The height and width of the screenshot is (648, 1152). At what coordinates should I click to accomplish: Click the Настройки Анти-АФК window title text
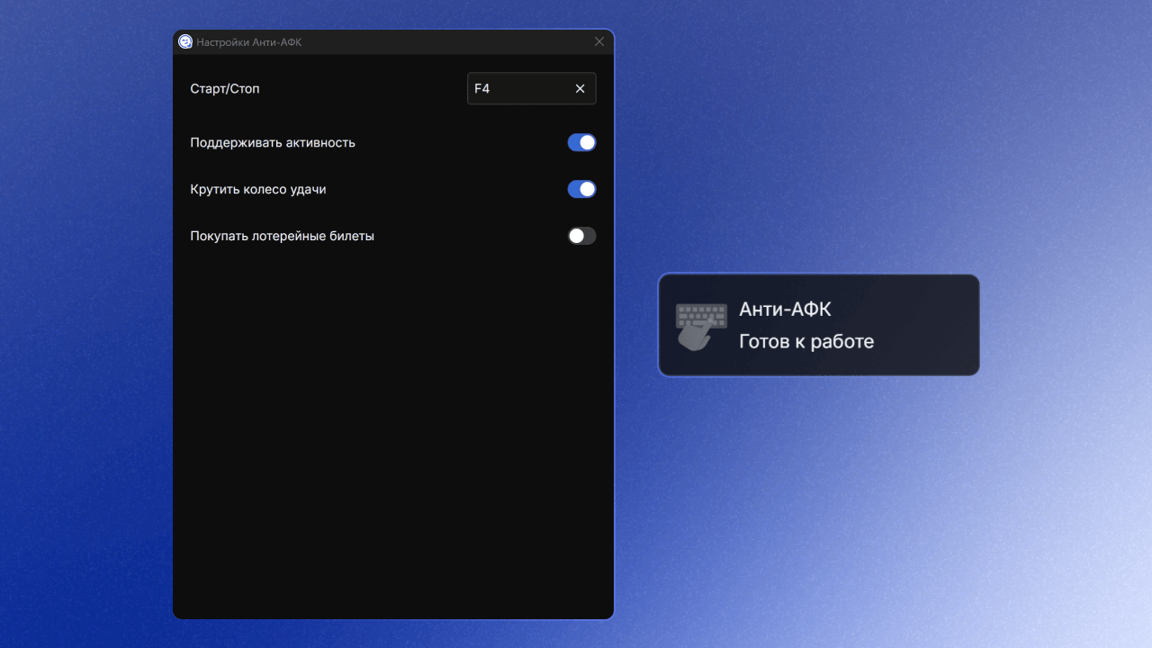click(x=249, y=42)
